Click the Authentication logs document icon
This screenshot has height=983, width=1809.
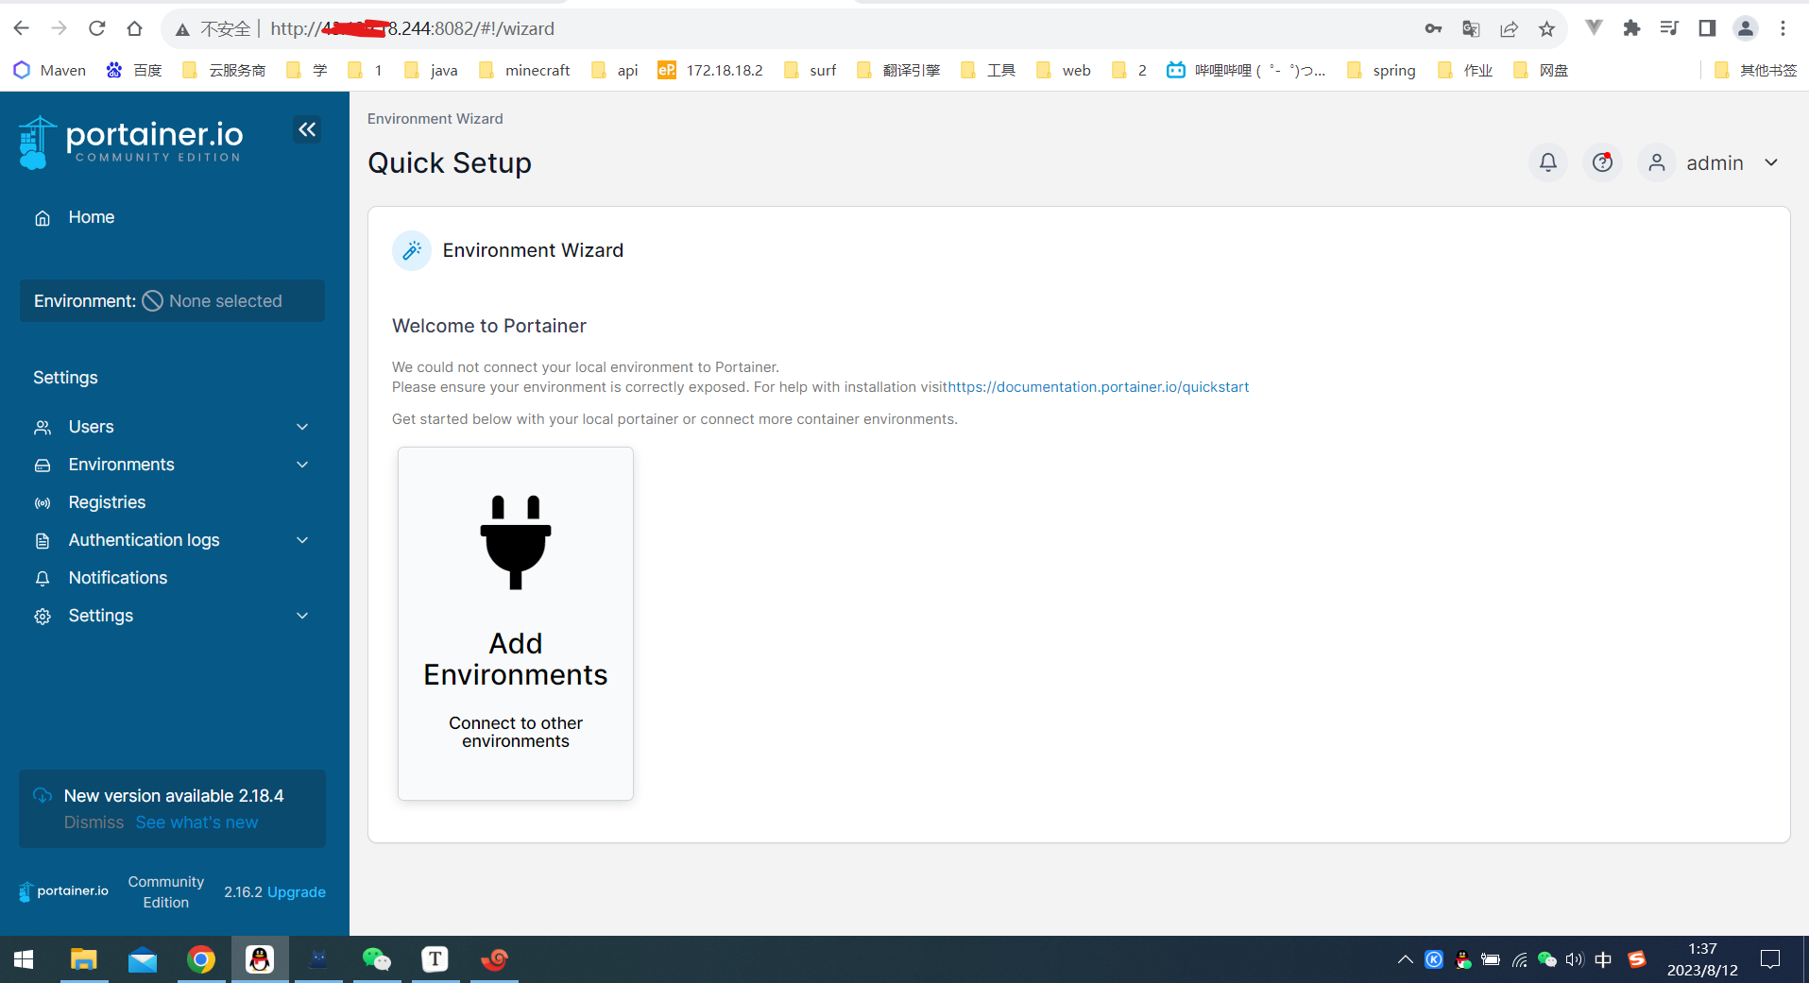coord(43,541)
